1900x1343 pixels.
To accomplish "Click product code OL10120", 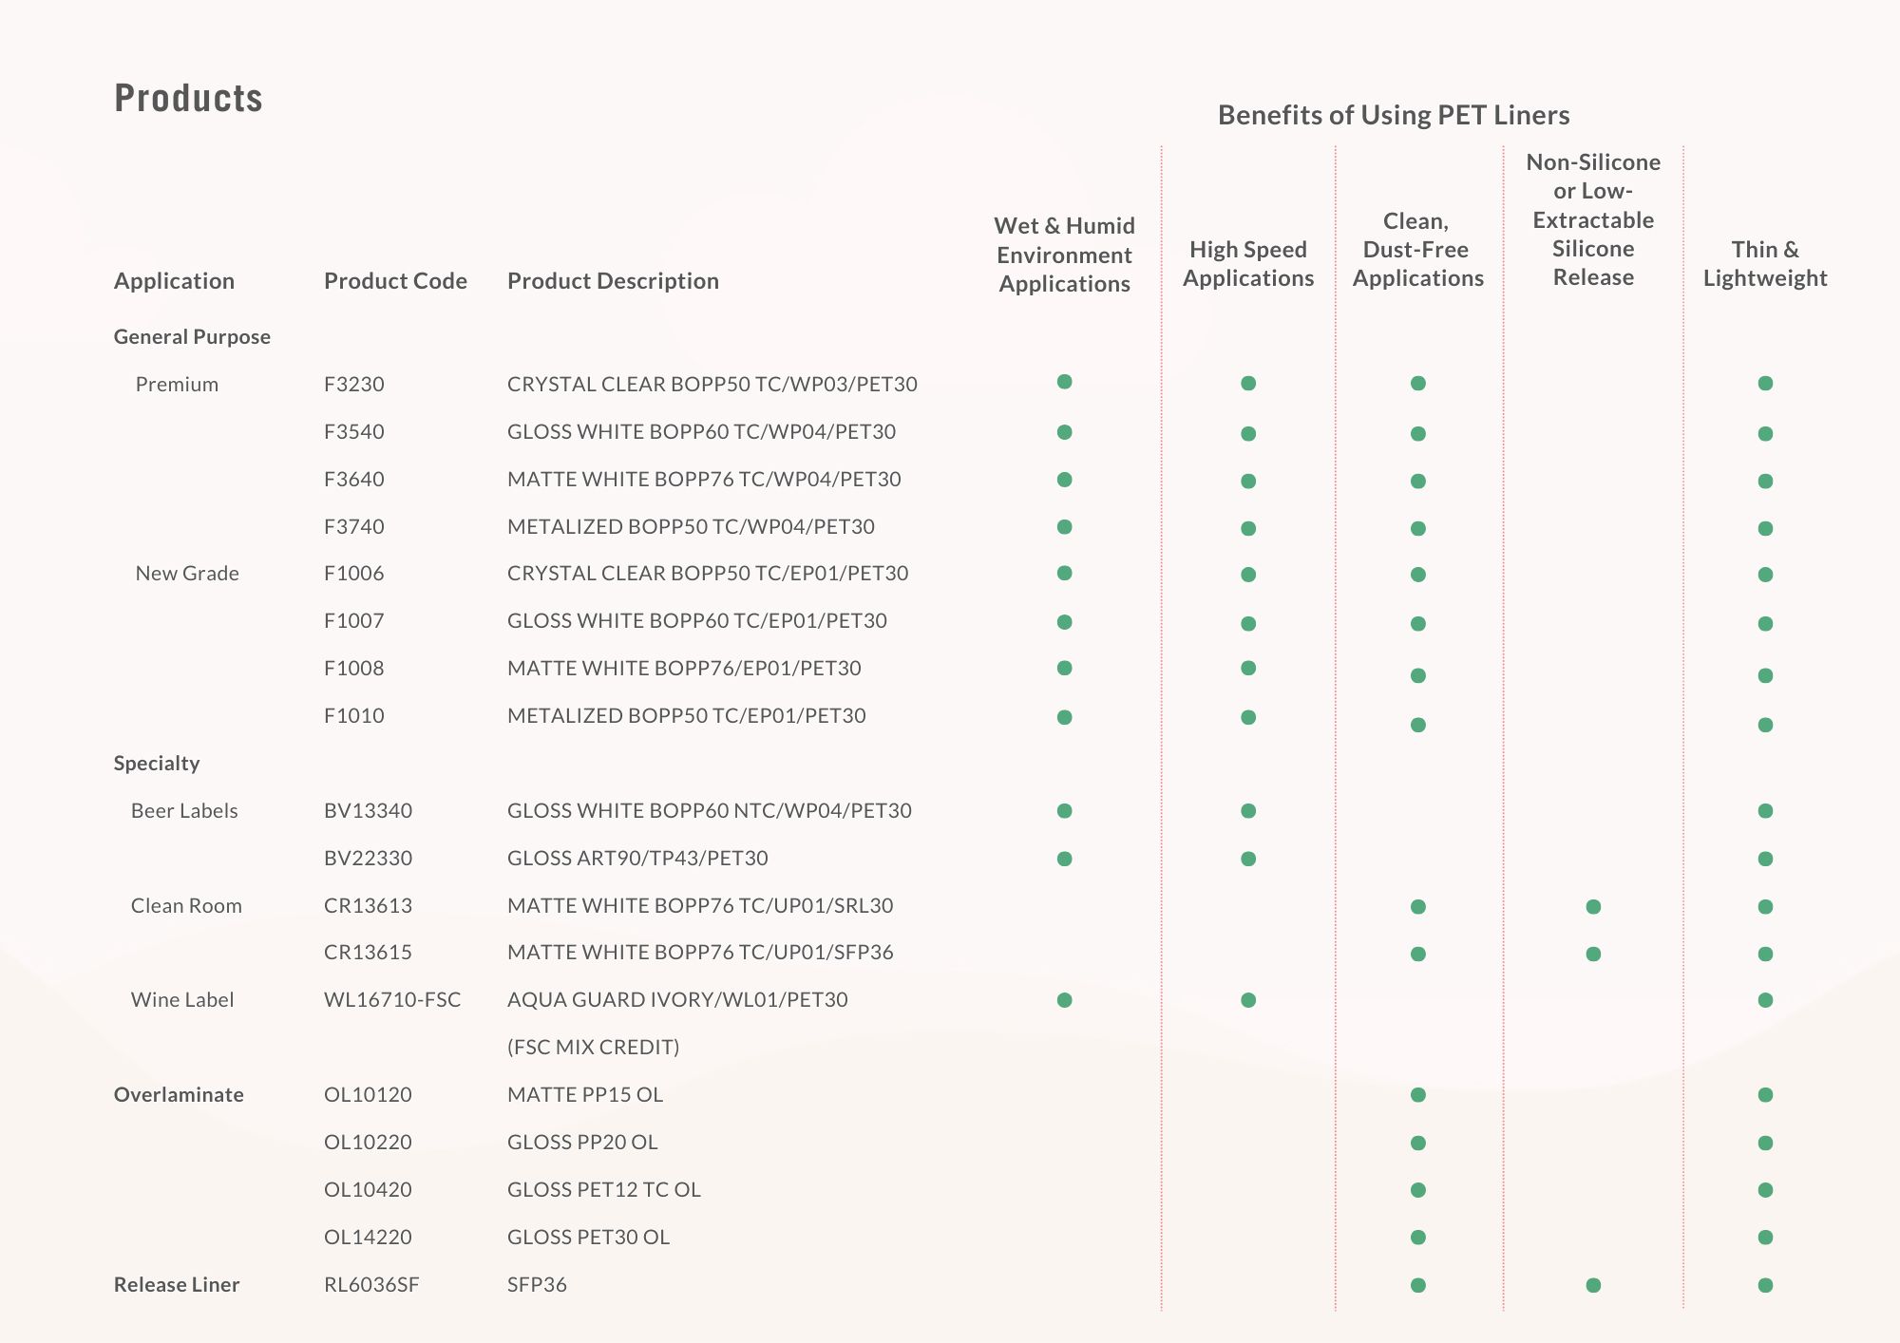I will click(369, 1095).
